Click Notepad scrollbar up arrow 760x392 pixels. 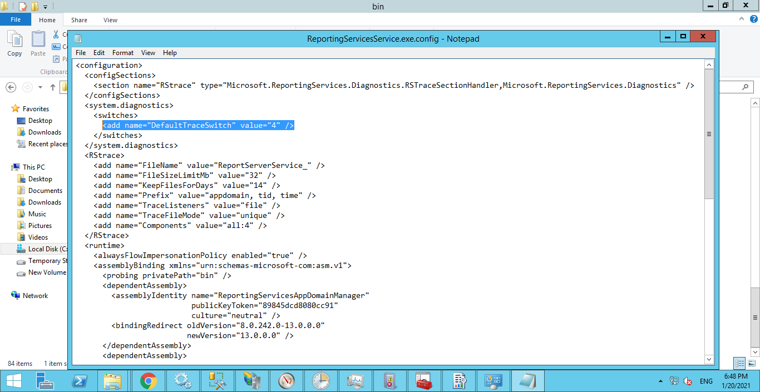tap(709, 64)
